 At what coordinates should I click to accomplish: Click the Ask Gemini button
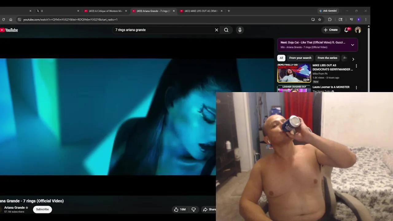pos(328,11)
